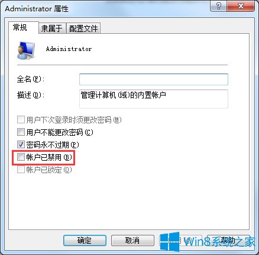Uncheck 密码永不过期 checkbox
The height and width of the screenshot is (255, 259).
[x=21, y=145]
